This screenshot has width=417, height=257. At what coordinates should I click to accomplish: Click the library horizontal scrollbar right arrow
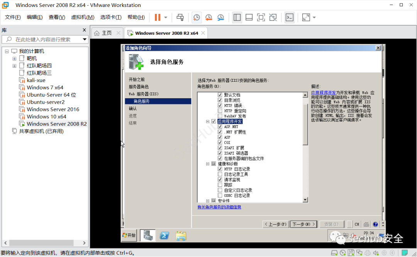(84, 243)
